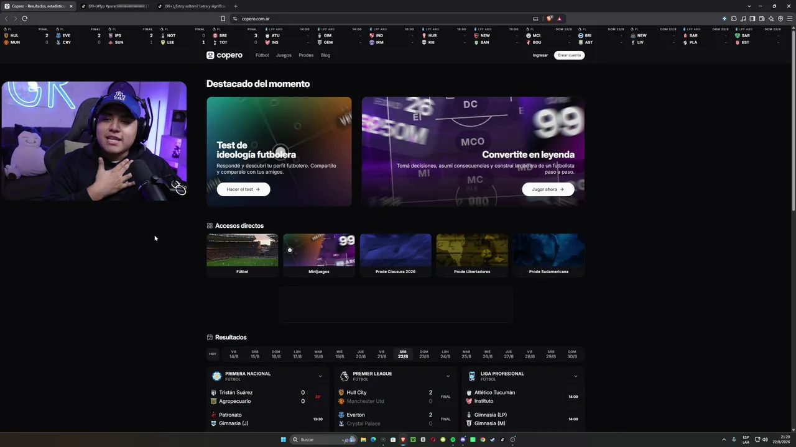The width and height of the screenshot is (796, 447).
Task: Open the Brave browser main menu
Action: [x=790, y=19]
